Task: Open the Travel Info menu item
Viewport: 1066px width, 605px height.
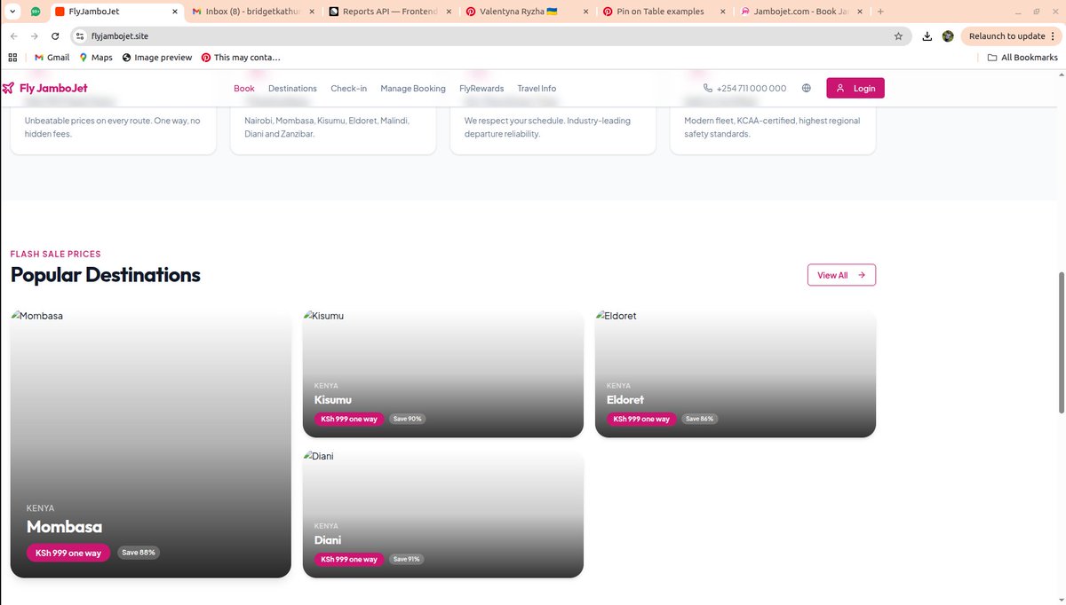Action: point(537,89)
